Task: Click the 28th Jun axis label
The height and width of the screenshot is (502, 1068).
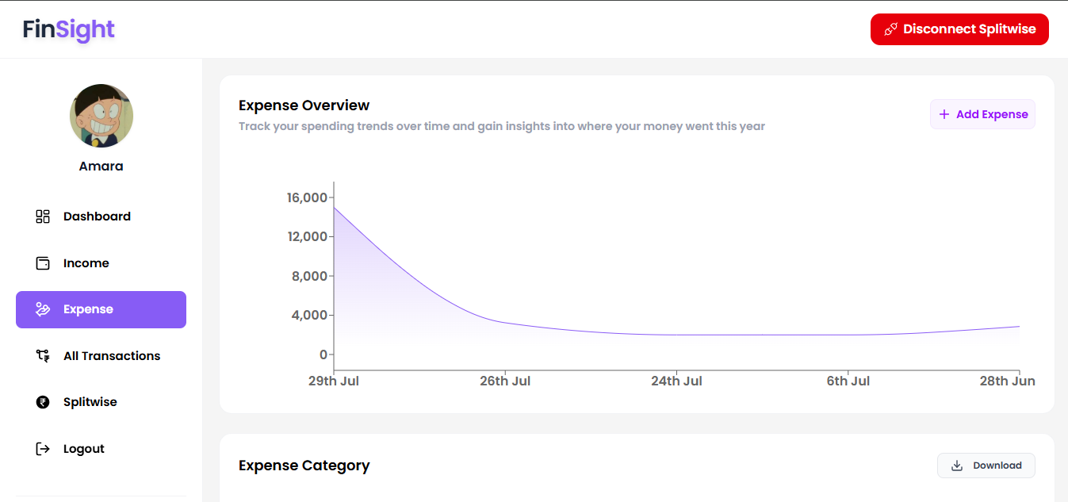Action: click(x=1007, y=381)
